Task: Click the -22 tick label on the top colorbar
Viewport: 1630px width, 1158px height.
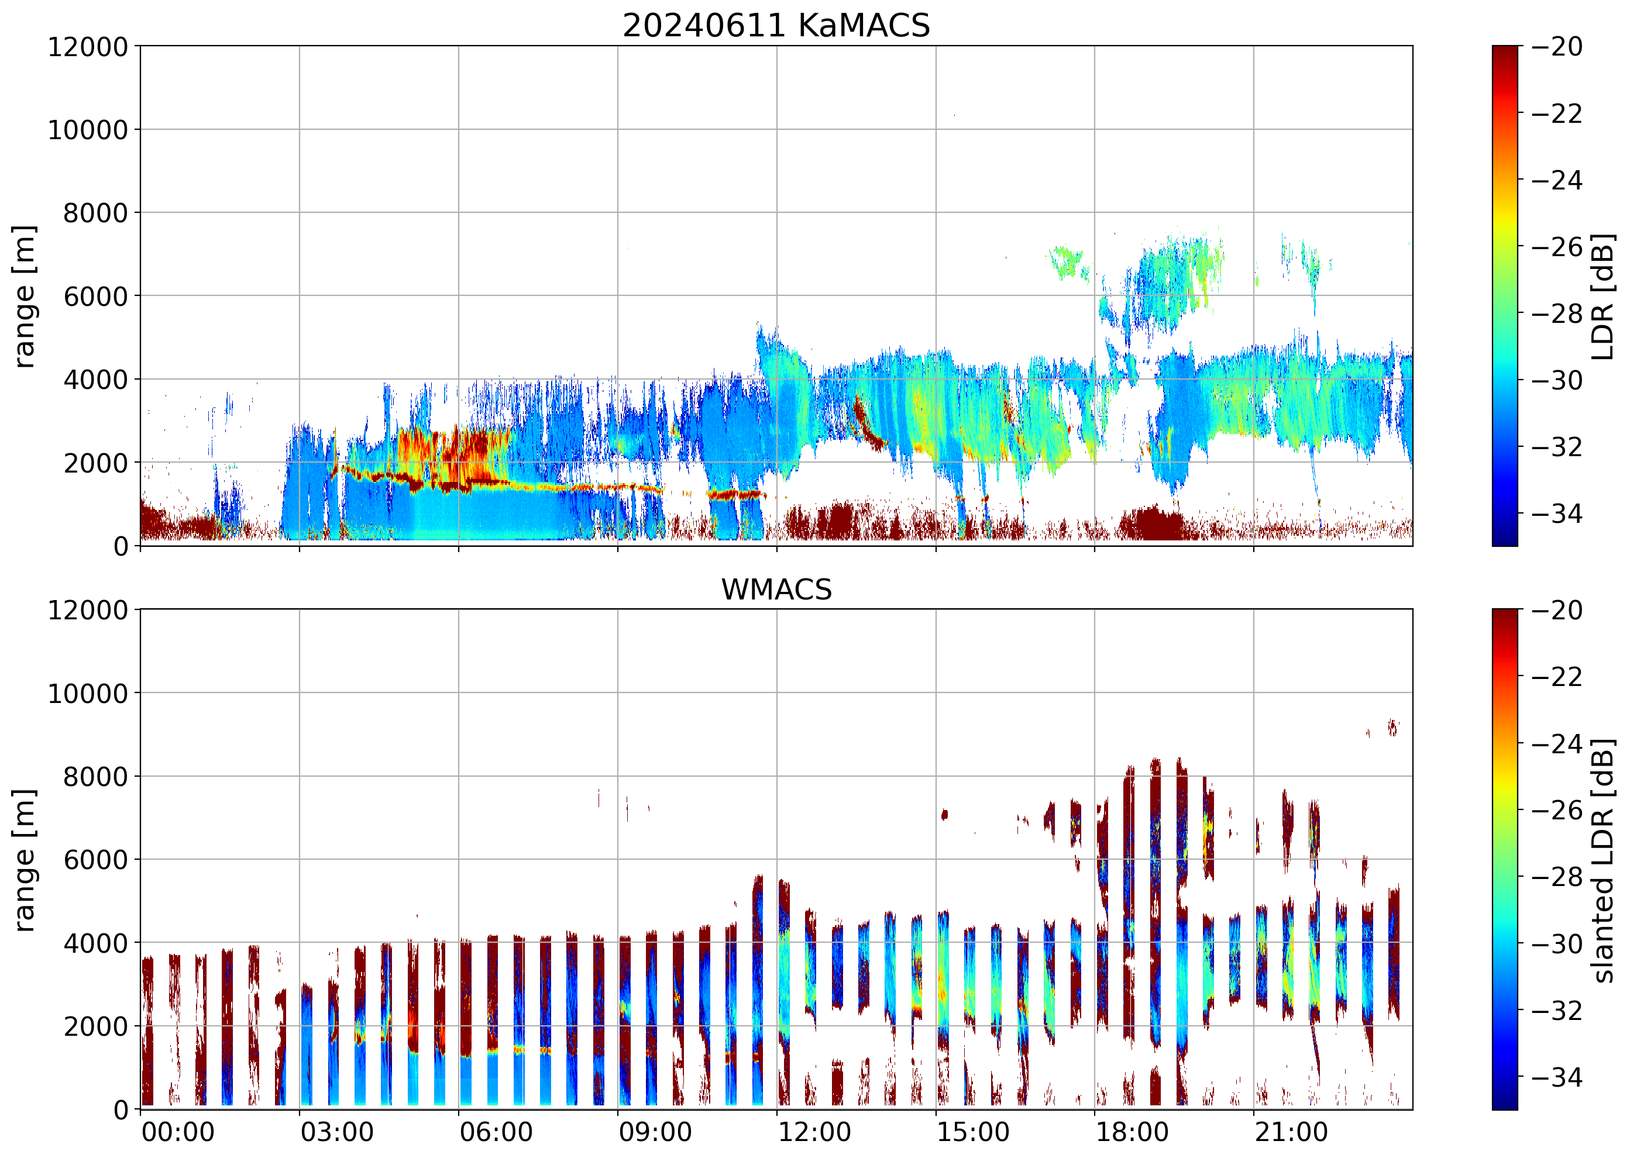Action: coord(1556,113)
